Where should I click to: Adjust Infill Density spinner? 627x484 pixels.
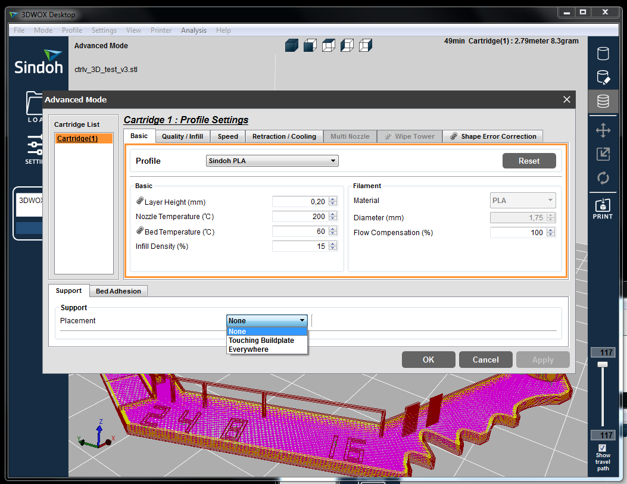click(x=333, y=246)
